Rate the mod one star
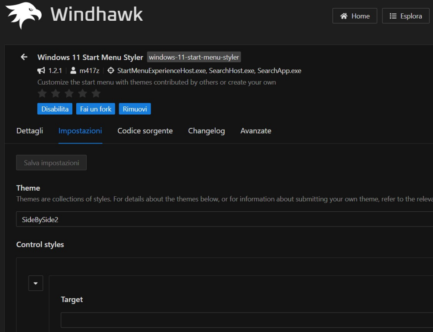 coord(42,93)
